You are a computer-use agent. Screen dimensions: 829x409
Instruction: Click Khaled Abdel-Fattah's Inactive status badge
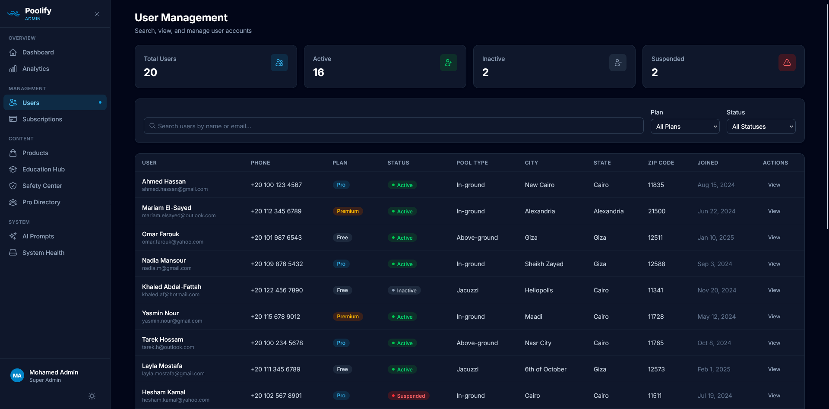[404, 290]
